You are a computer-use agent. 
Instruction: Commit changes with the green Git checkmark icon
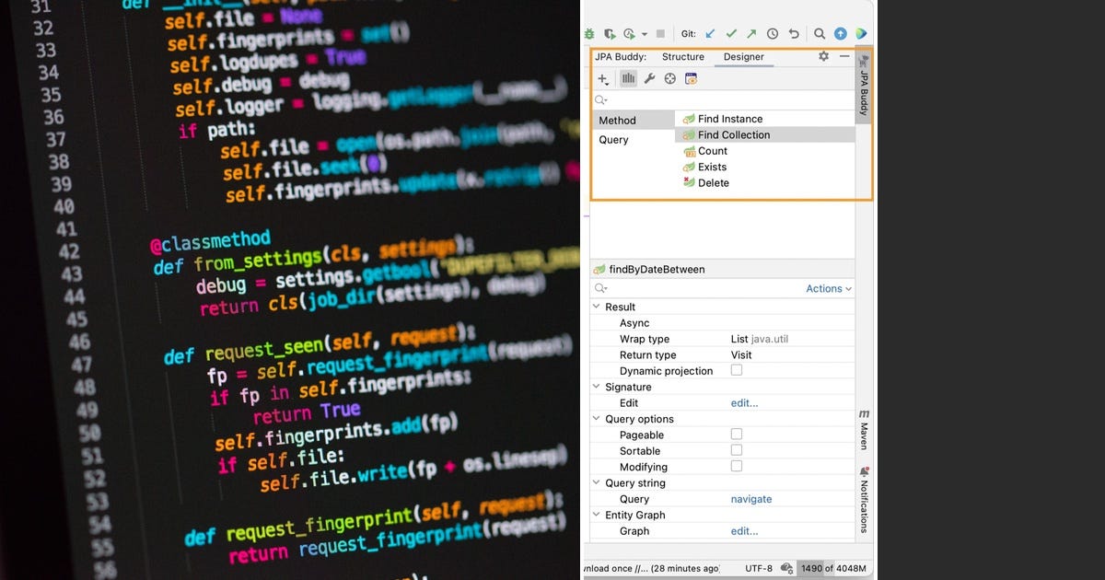pyautogui.click(x=730, y=33)
